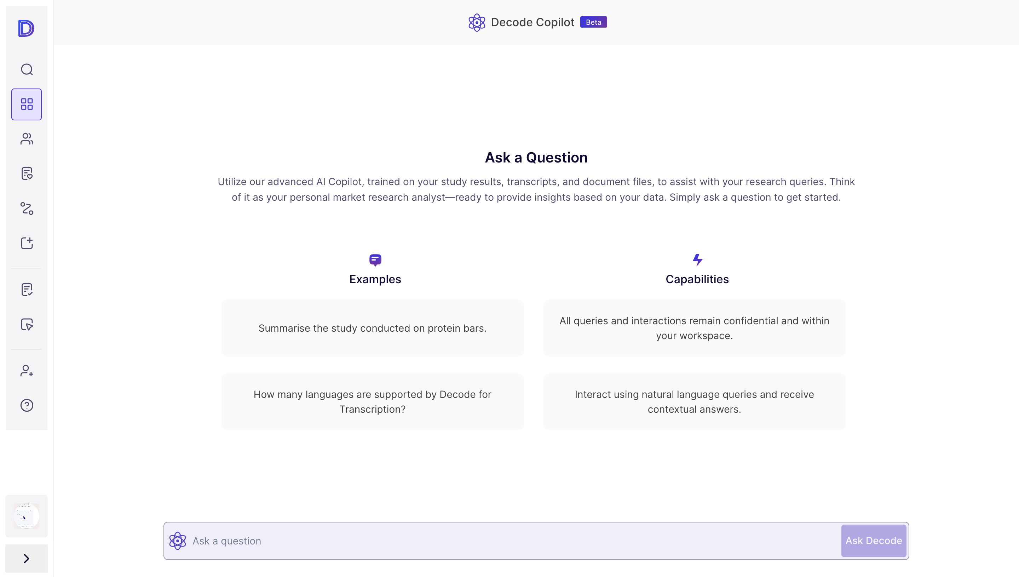The width and height of the screenshot is (1019, 577).
Task: Click the 'Utilize our advanced AI Copilot' description
Action: [x=536, y=189]
